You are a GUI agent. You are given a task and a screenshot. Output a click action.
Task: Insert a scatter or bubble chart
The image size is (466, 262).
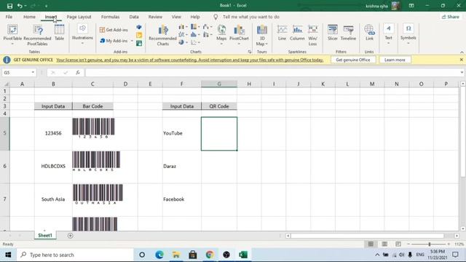click(x=195, y=42)
